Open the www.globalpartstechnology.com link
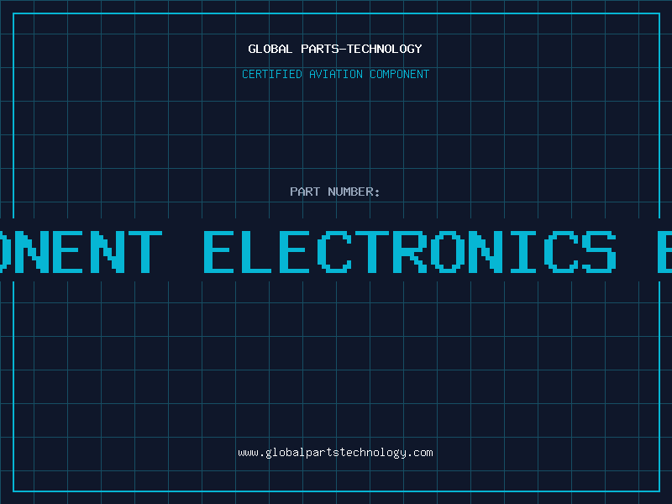Viewport: 672px width, 504px height. click(x=335, y=453)
